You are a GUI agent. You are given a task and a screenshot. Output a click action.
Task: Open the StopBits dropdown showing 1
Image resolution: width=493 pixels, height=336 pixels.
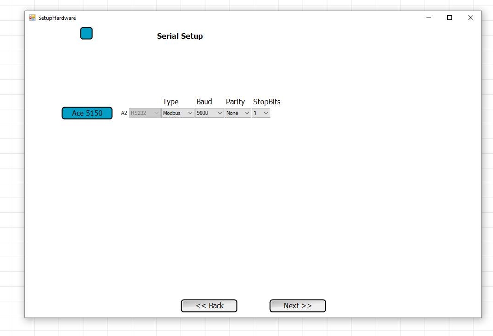[261, 113]
